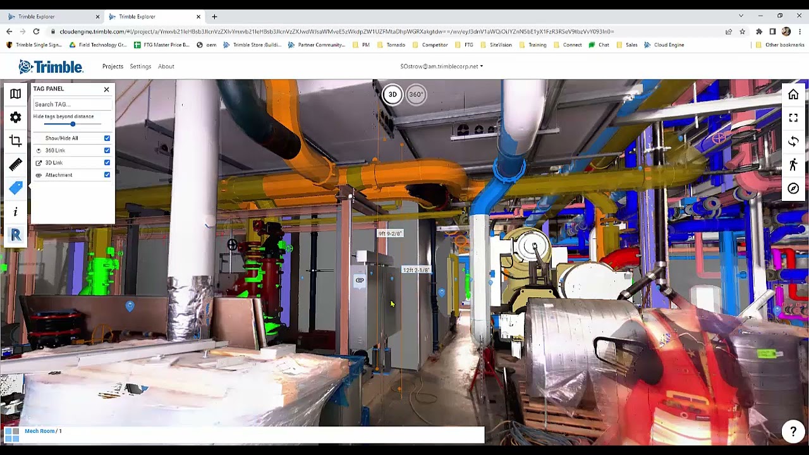Screen dimensions: 809x455
Task: Open the Trimble Single Sign bookmark
Action: [x=34, y=45]
